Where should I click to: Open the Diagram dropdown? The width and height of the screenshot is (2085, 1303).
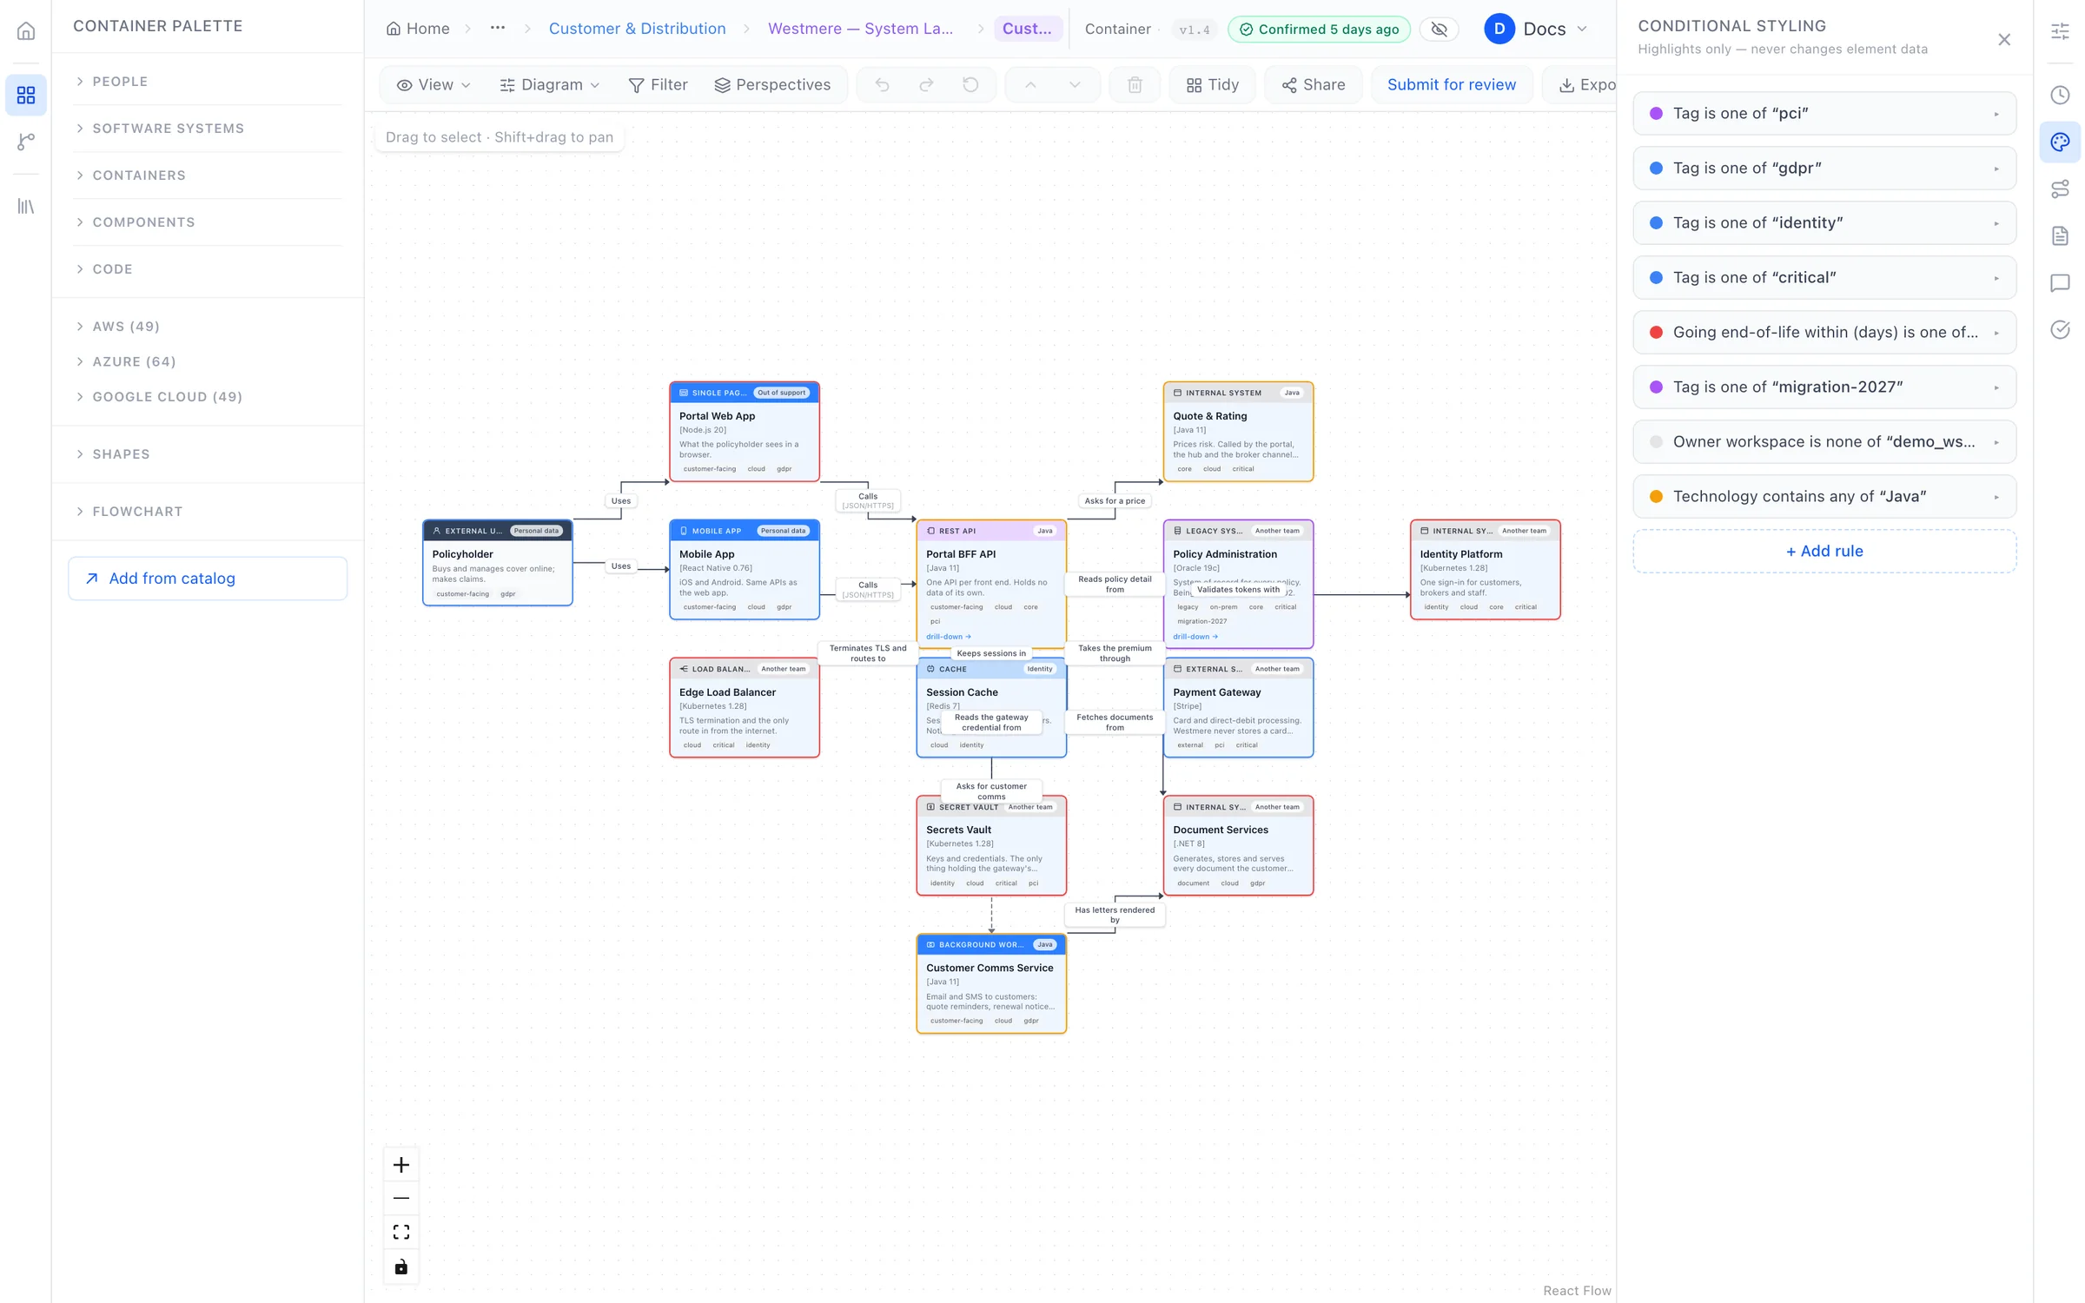pyautogui.click(x=550, y=85)
